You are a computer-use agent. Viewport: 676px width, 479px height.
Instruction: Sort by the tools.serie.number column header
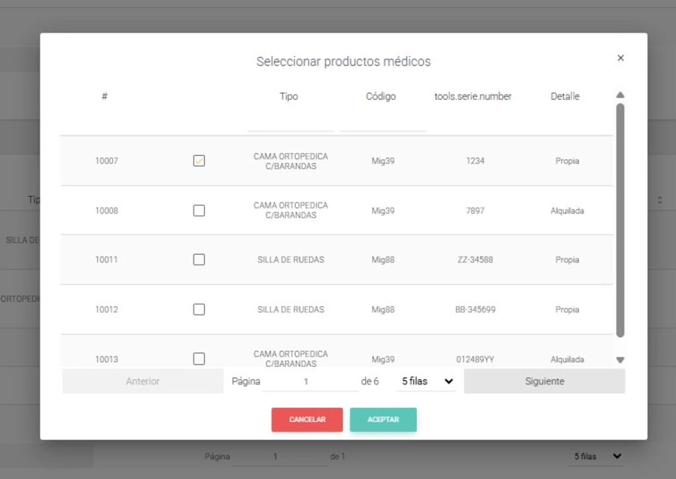coord(473,96)
